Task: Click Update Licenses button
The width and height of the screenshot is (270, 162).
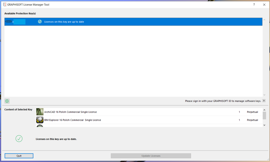Action: [151, 156]
